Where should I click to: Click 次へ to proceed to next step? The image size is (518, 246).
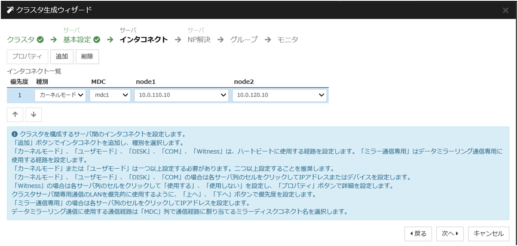click(x=450, y=234)
